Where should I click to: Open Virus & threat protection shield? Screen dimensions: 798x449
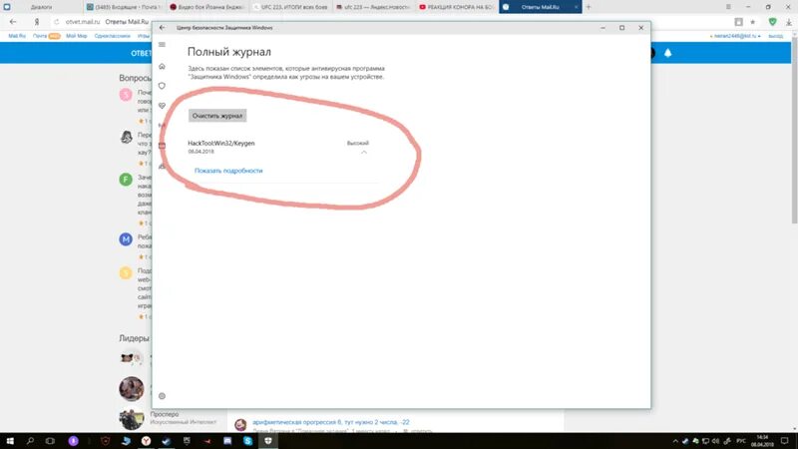point(162,86)
